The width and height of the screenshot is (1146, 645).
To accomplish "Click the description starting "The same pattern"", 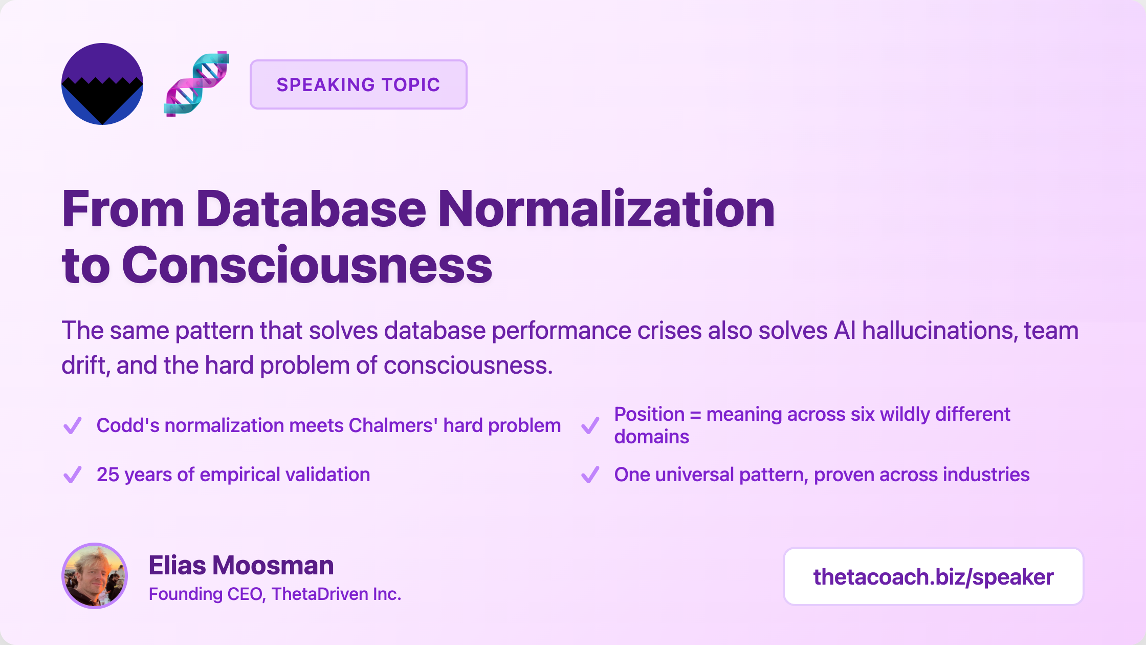I will [569, 331].
